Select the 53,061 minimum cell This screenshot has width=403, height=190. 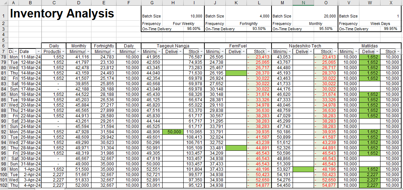click(x=152, y=185)
